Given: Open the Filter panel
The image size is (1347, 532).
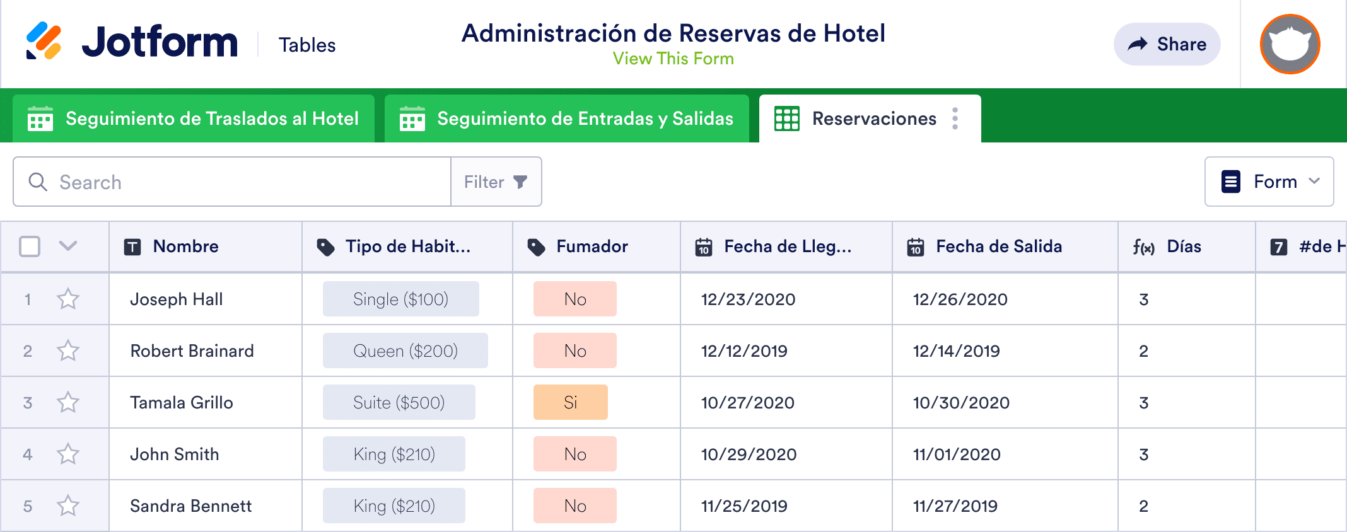Looking at the screenshot, I should coord(496,182).
